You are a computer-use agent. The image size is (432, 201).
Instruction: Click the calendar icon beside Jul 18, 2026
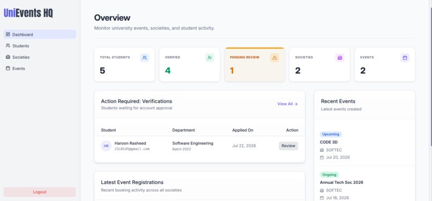coord(322,198)
